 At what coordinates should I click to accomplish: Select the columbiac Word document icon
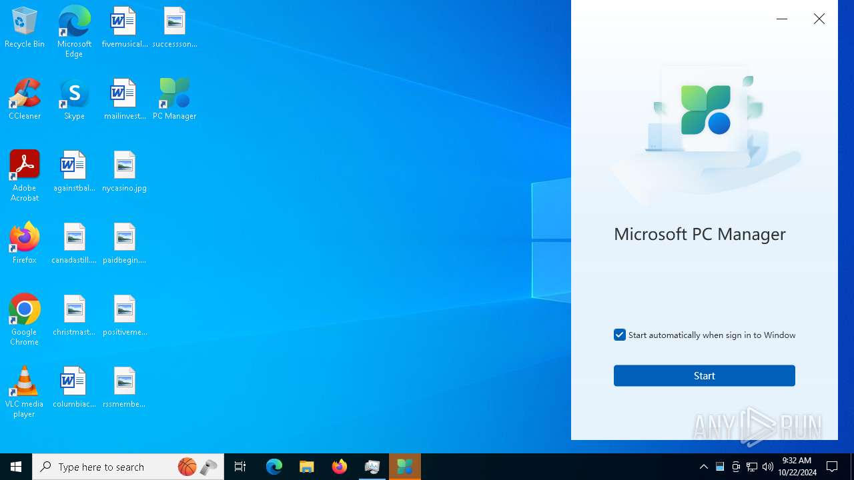(74, 388)
